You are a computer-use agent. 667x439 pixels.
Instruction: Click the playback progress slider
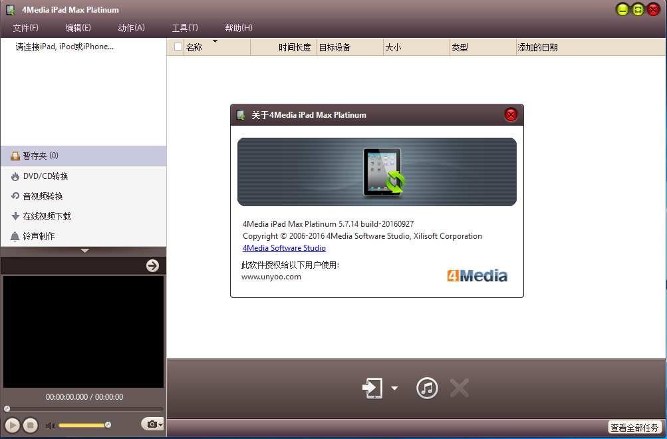click(83, 409)
